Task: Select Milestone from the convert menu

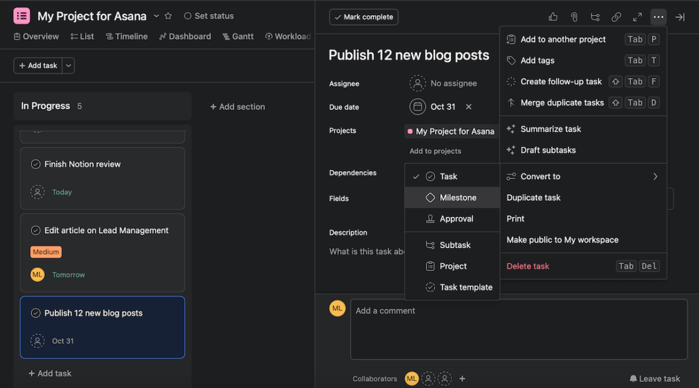Action: [x=457, y=197]
